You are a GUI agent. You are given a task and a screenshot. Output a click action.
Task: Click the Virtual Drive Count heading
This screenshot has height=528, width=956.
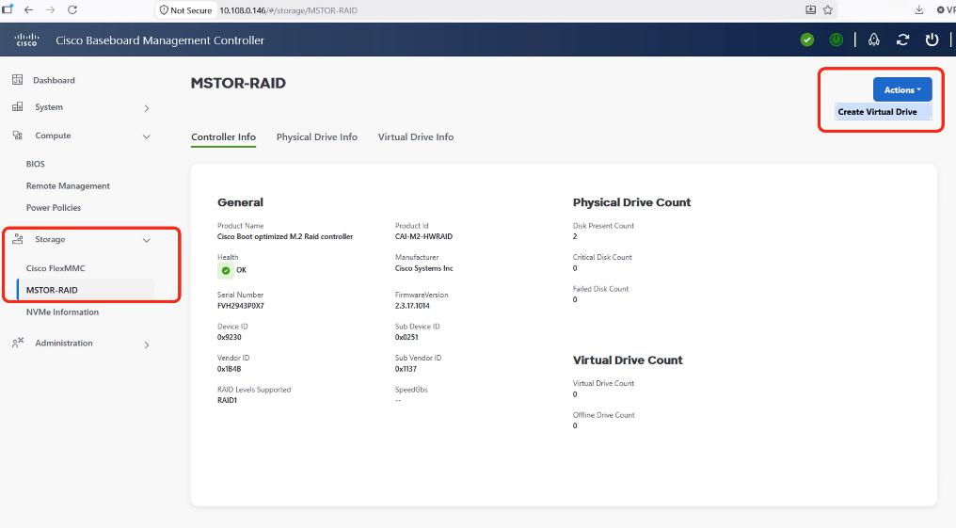click(628, 360)
